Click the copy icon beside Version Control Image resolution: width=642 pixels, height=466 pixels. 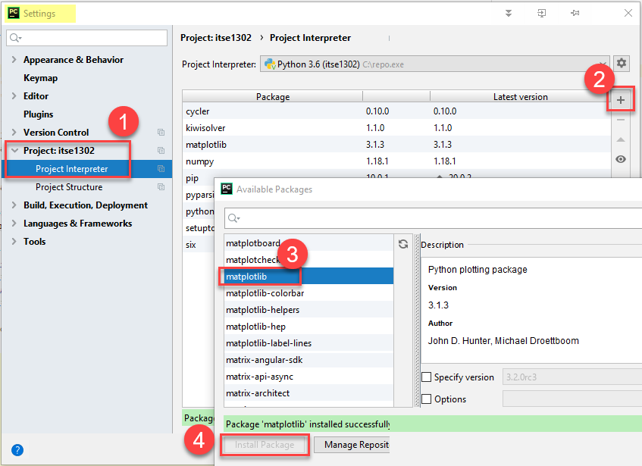[x=161, y=133]
